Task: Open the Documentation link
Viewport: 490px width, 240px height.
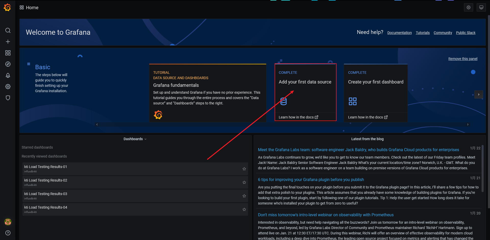Action: (399, 33)
